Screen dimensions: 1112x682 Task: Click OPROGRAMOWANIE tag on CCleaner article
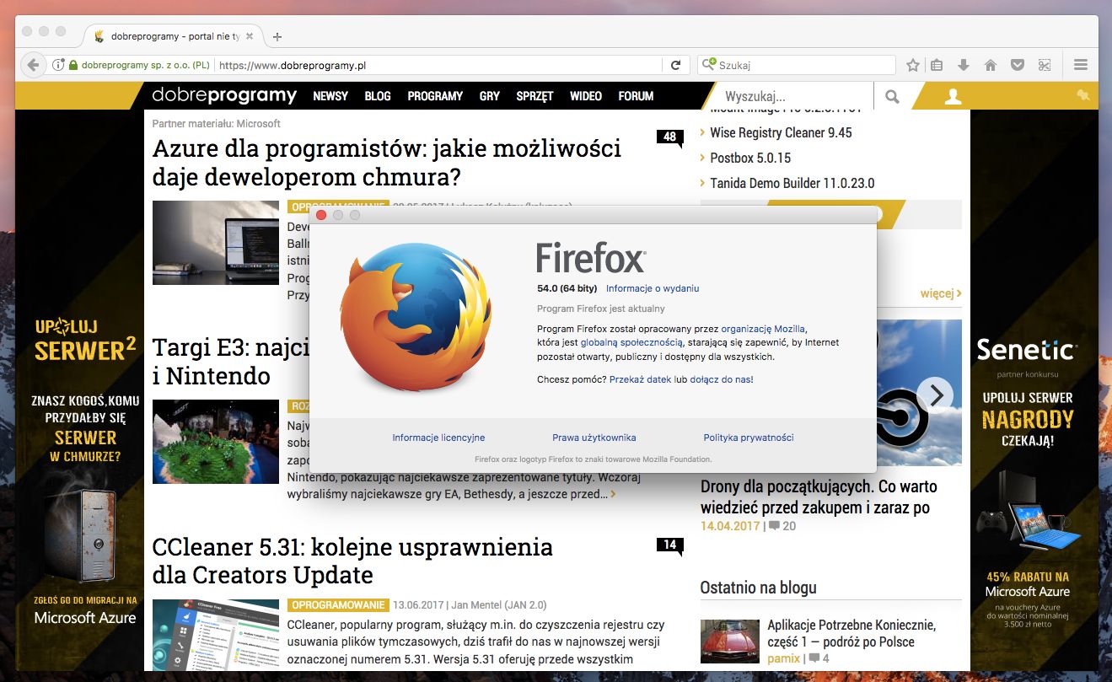coord(338,605)
